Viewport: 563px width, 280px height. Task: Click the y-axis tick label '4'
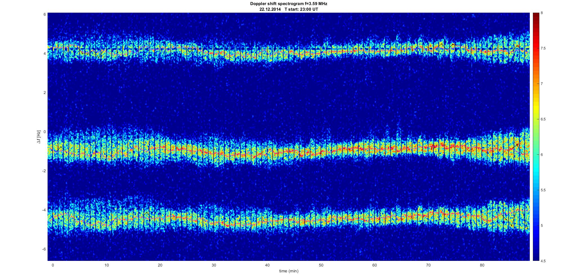[44, 53]
